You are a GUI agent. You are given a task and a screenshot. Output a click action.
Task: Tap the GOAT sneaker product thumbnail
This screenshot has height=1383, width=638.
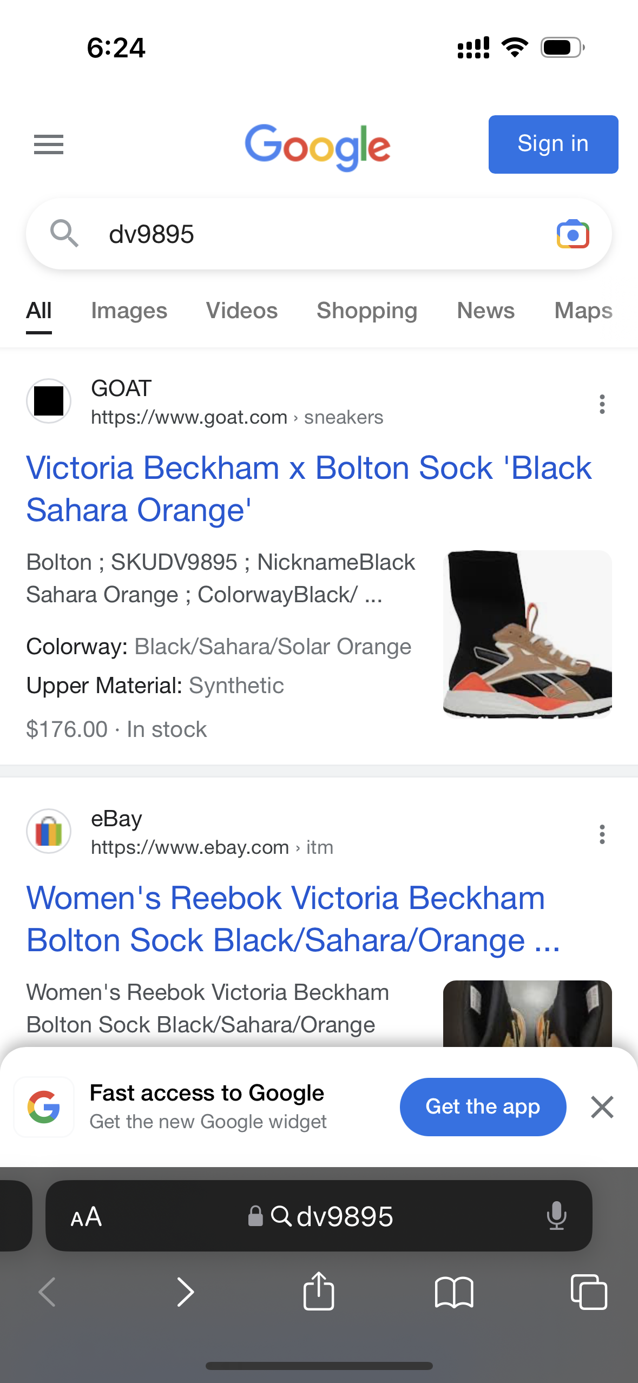pos(527,634)
